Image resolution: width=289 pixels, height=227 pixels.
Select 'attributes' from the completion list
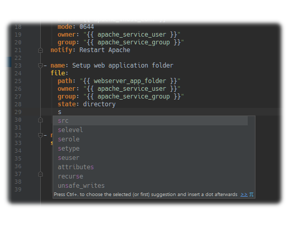tap(150, 167)
